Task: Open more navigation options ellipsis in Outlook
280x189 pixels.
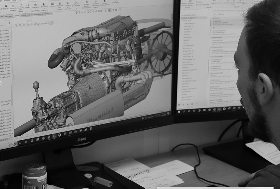Action: coord(197,104)
